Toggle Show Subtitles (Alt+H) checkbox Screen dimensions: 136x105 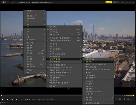pos(64,30)
